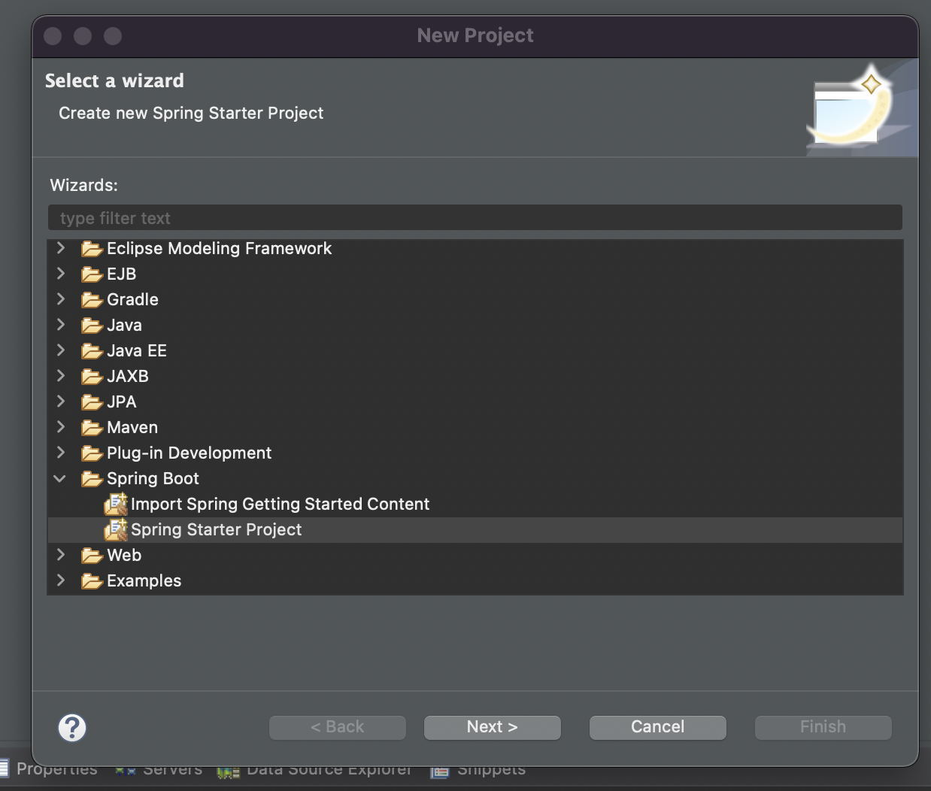The width and height of the screenshot is (931, 791).
Task: Collapse the Spring Boot category
Action: (60, 478)
